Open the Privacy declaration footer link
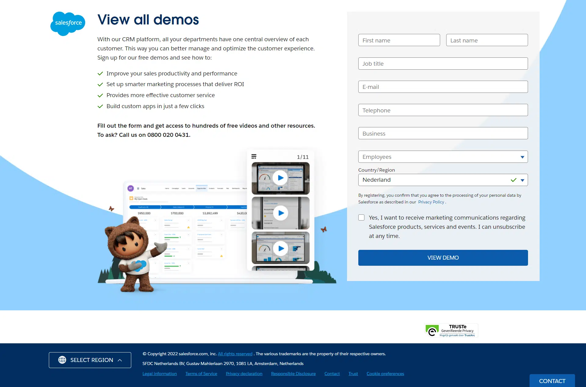Viewport: 586px width, 387px height. point(244,374)
